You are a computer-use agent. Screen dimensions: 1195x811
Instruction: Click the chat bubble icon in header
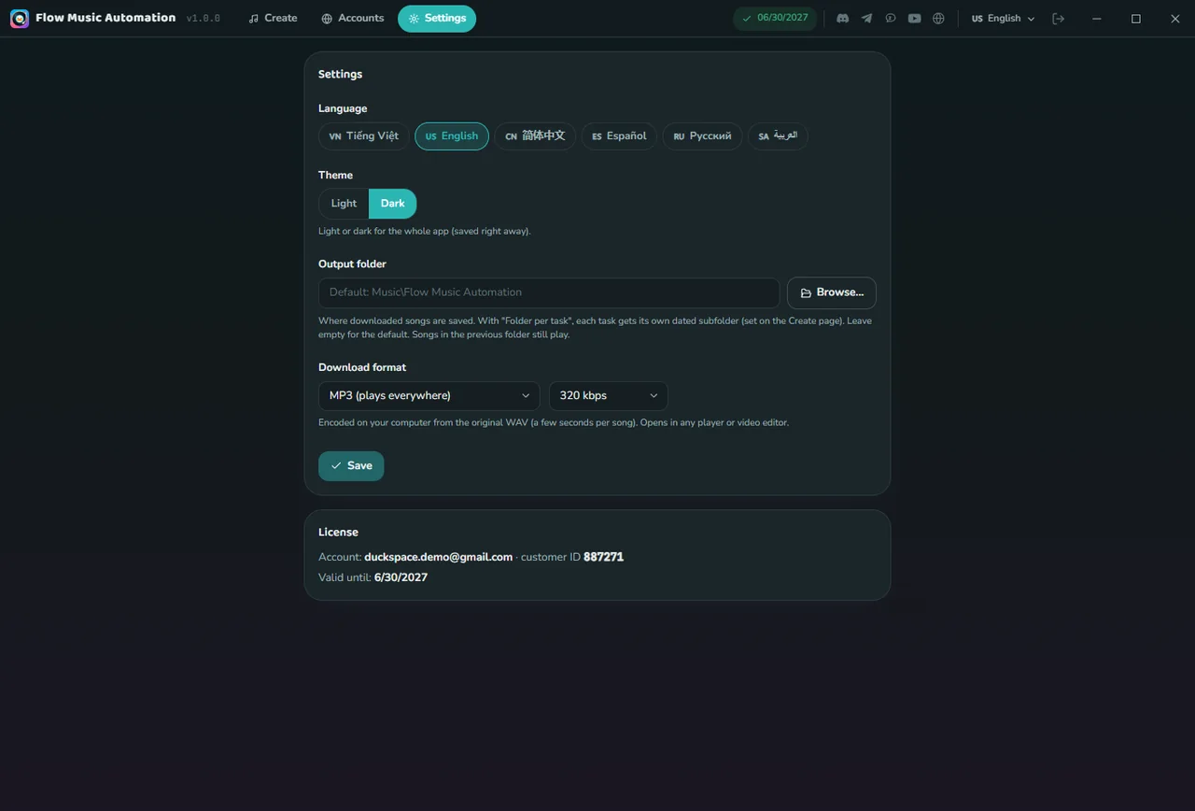coord(891,19)
